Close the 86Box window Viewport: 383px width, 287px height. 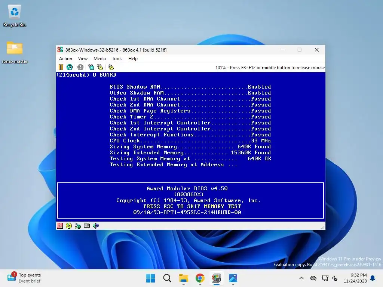317,50
